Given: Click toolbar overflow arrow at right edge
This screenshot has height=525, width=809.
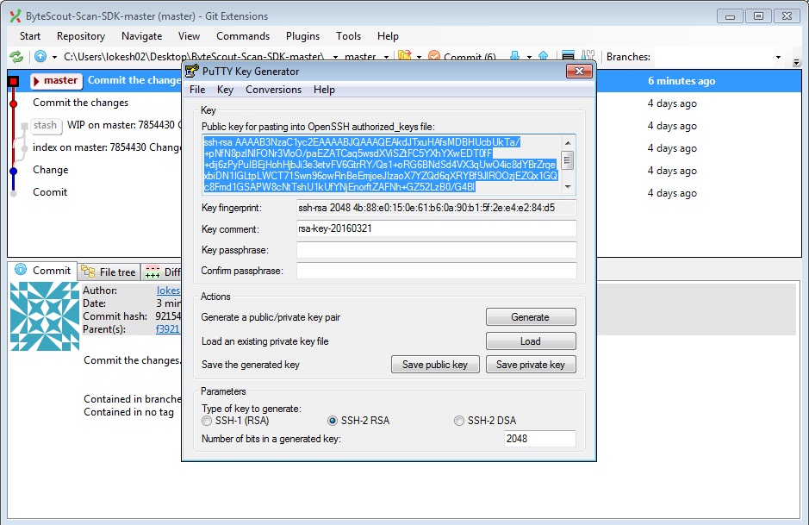Looking at the screenshot, I should tap(797, 62).
